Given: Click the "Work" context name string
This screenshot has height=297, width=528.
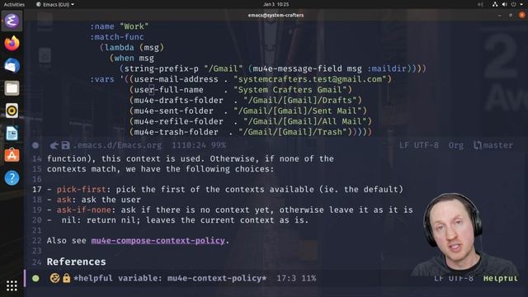Looking at the screenshot, I should [x=134, y=26].
